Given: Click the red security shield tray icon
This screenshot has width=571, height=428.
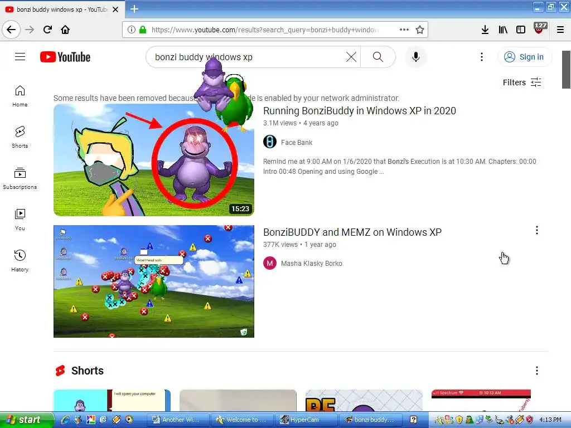Looking at the screenshot, I should click(x=530, y=420).
